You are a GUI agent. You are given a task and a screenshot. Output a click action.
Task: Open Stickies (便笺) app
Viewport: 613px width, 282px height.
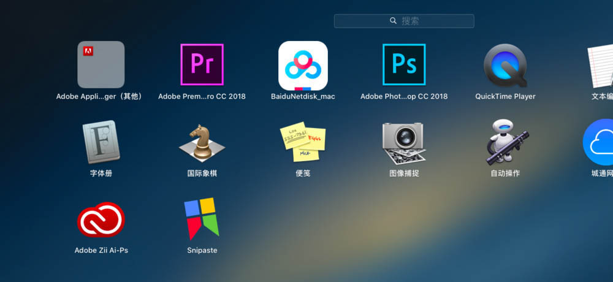pos(303,142)
